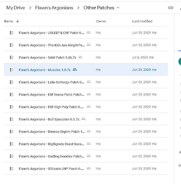Select file name 'Flawn's Argonians - Leito Schlongs Patch 0...'
The image size is (181, 184).
pos(51,82)
